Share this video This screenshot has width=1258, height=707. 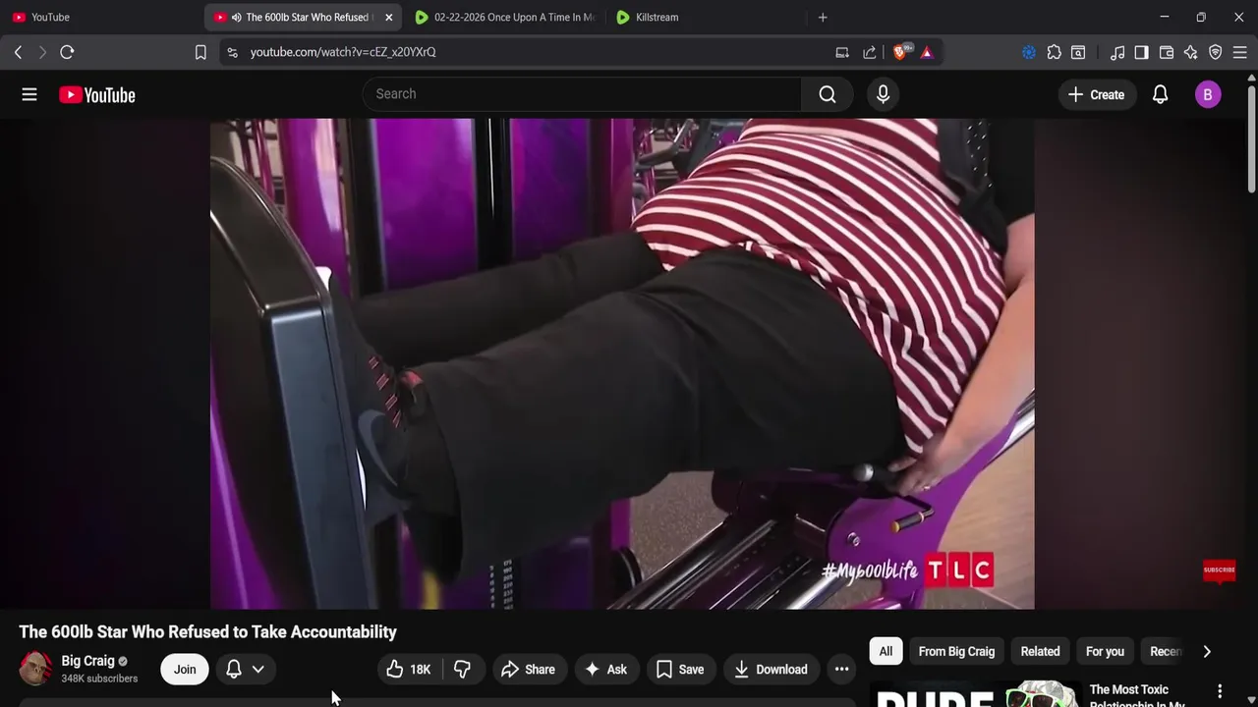click(529, 669)
